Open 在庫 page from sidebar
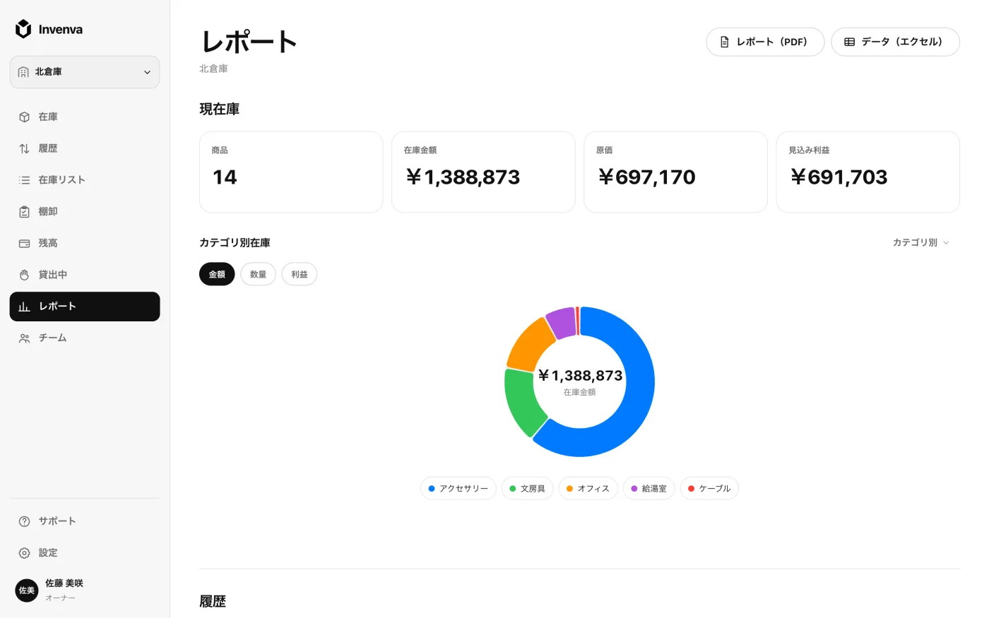Viewport: 989px width, 618px height. (85, 117)
